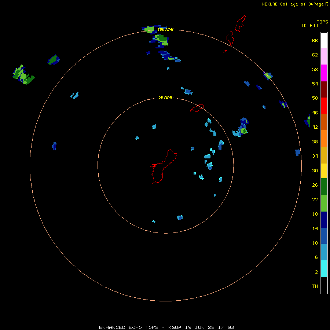Click the yellow 34 K FT swatch

pyautogui.click(x=324, y=171)
